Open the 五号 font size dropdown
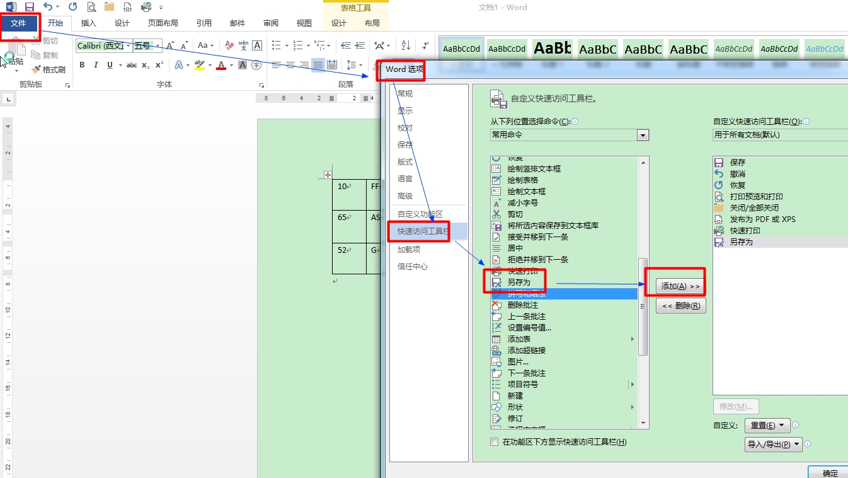 coord(157,45)
